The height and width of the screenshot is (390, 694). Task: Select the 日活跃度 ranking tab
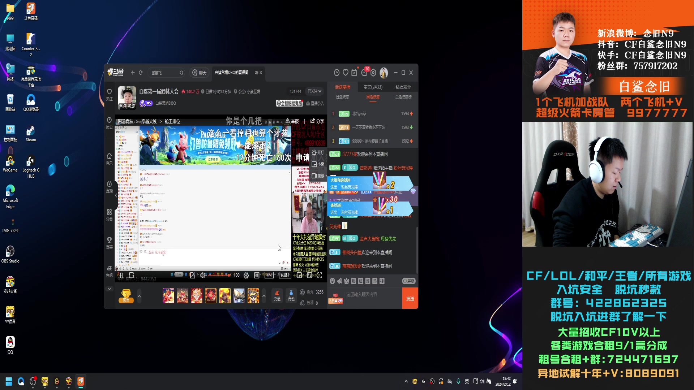pos(342,97)
